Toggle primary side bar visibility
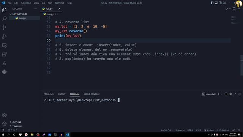 point(212,3)
